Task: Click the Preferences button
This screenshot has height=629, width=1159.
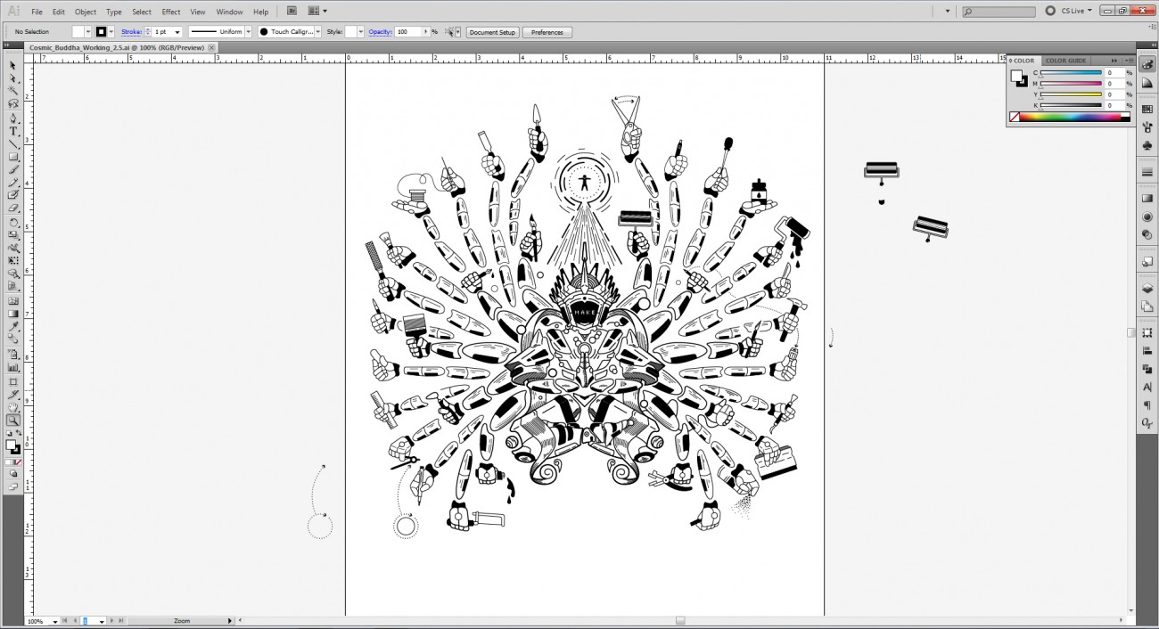Action: (547, 32)
